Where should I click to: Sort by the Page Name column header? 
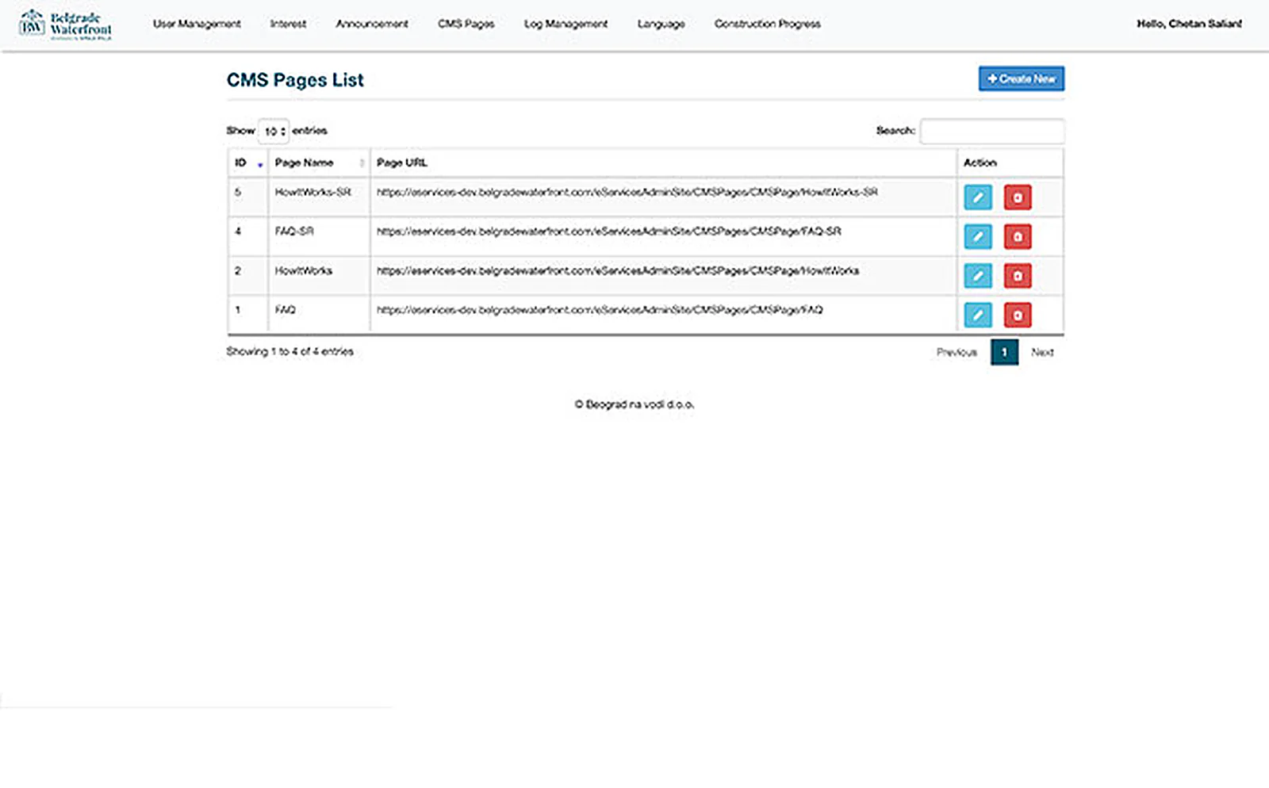pos(319,163)
